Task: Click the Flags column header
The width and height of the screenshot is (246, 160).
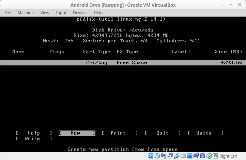Action: click(x=57, y=52)
